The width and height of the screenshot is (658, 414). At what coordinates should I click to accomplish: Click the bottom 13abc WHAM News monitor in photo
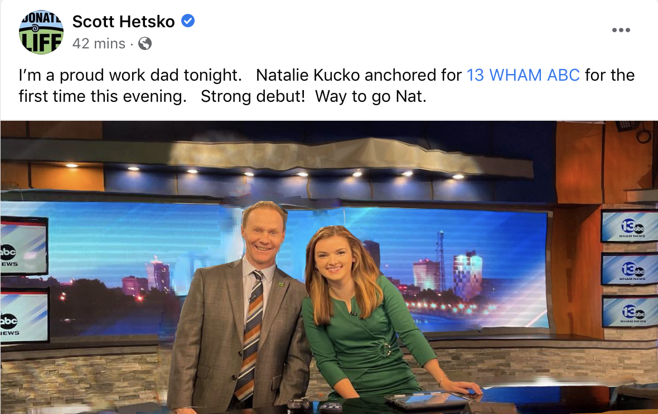click(630, 312)
